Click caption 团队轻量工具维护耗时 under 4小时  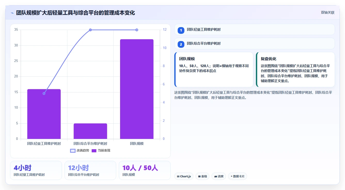coord(29,175)
